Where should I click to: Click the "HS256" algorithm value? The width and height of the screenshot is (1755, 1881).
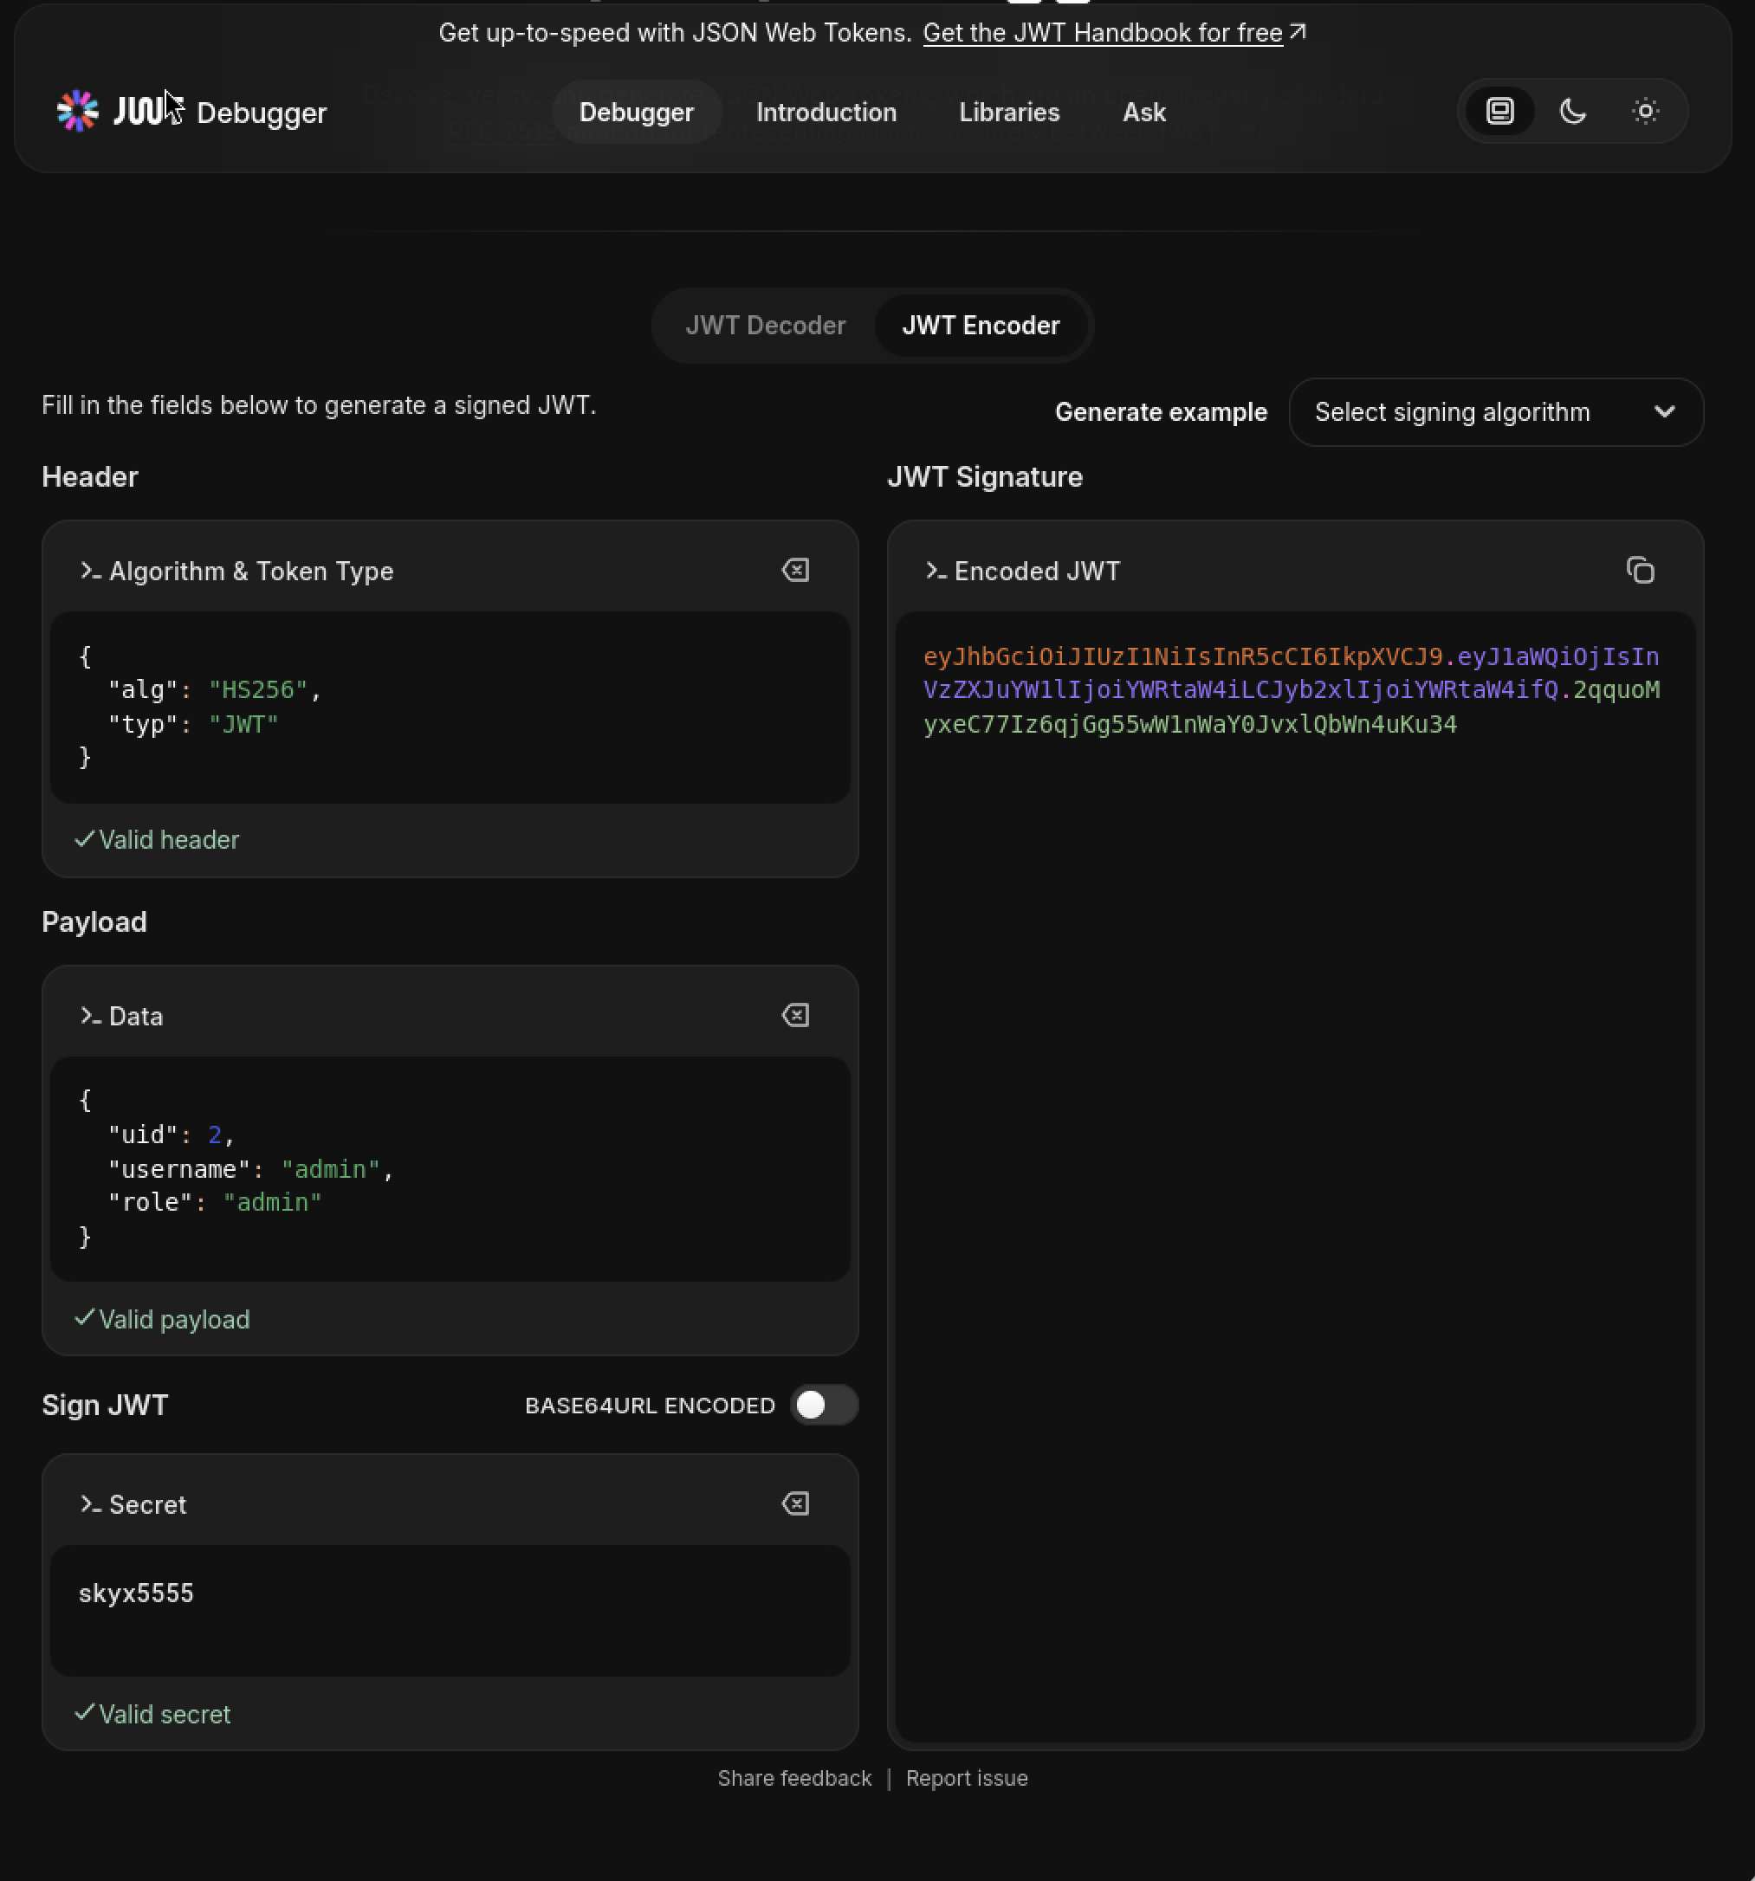[x=257, y=689]
